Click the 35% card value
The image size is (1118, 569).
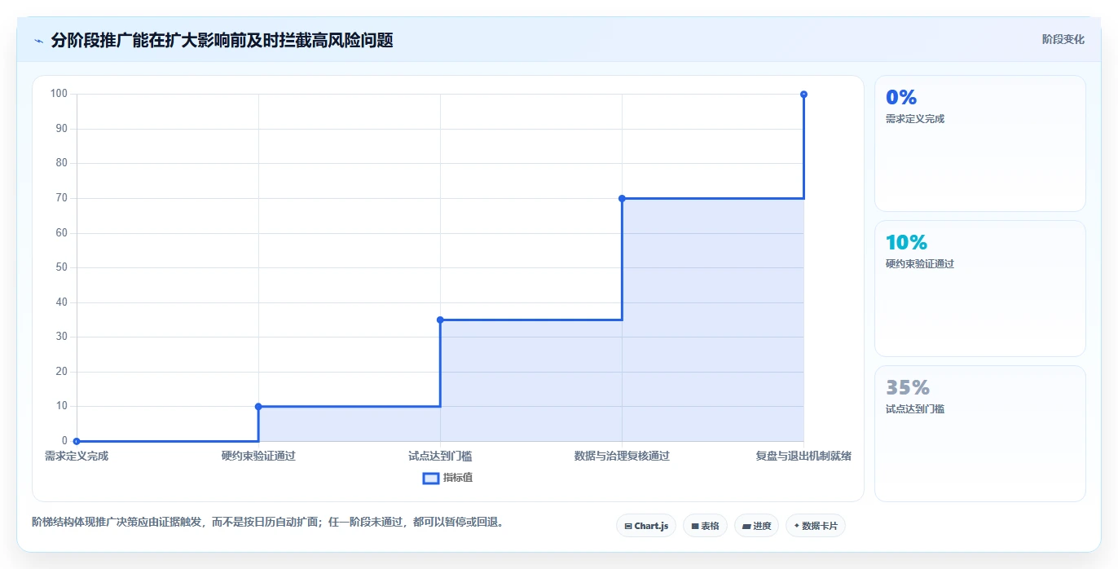908,387
